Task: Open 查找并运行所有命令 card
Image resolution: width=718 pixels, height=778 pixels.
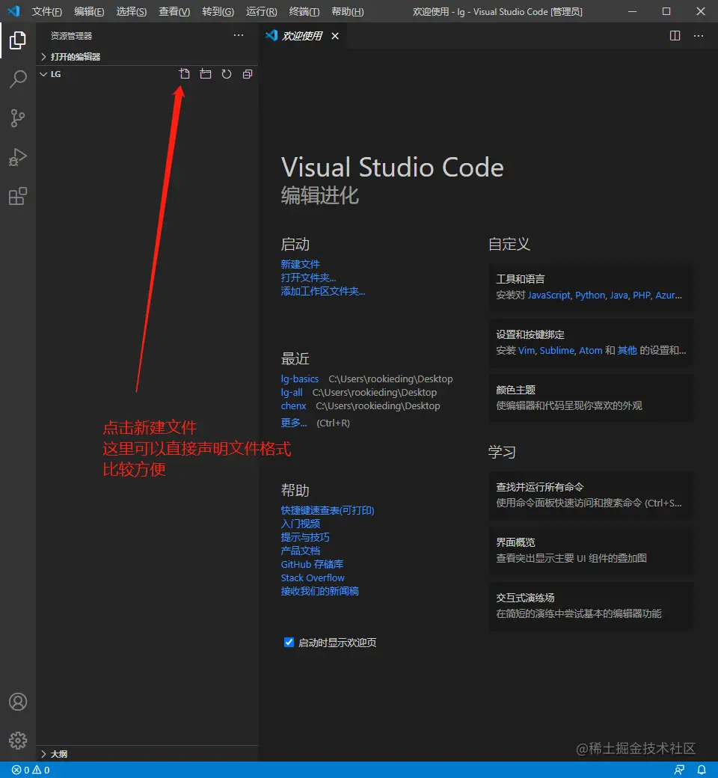Action: coord(591,494)
